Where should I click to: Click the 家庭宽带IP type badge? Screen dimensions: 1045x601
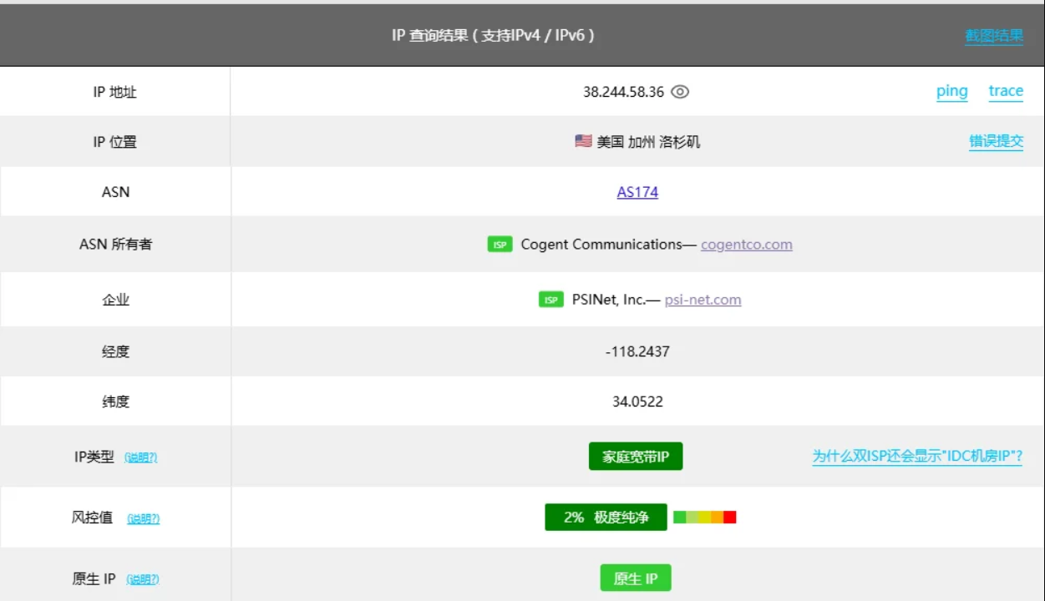(x=635, y=456)
